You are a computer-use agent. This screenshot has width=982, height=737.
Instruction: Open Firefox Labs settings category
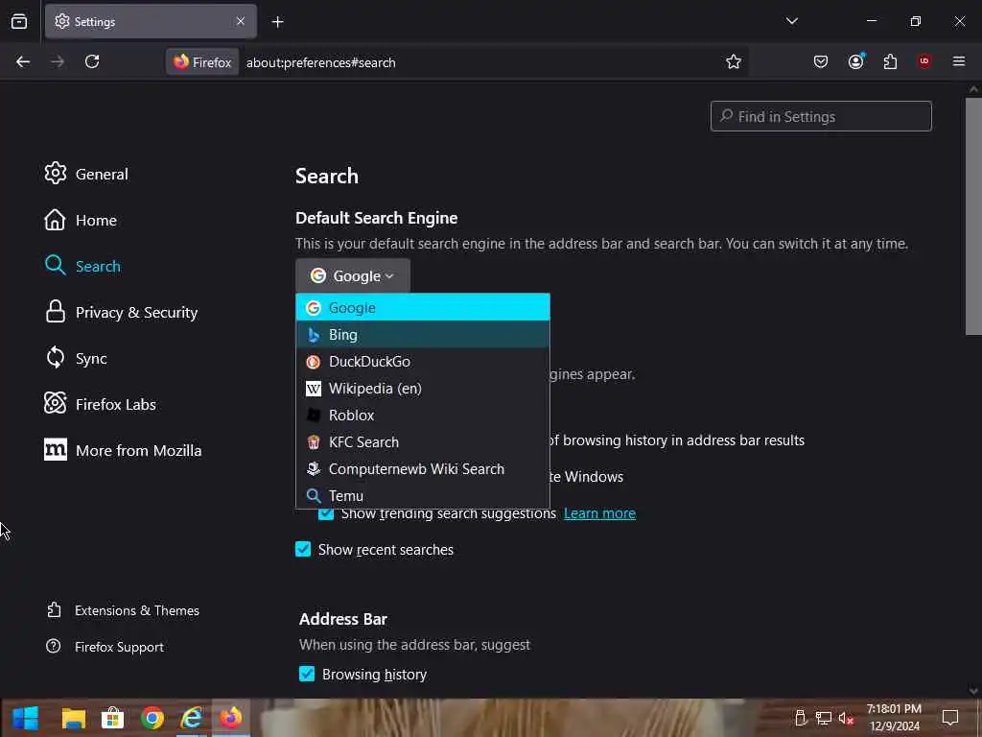click(100, 404)
